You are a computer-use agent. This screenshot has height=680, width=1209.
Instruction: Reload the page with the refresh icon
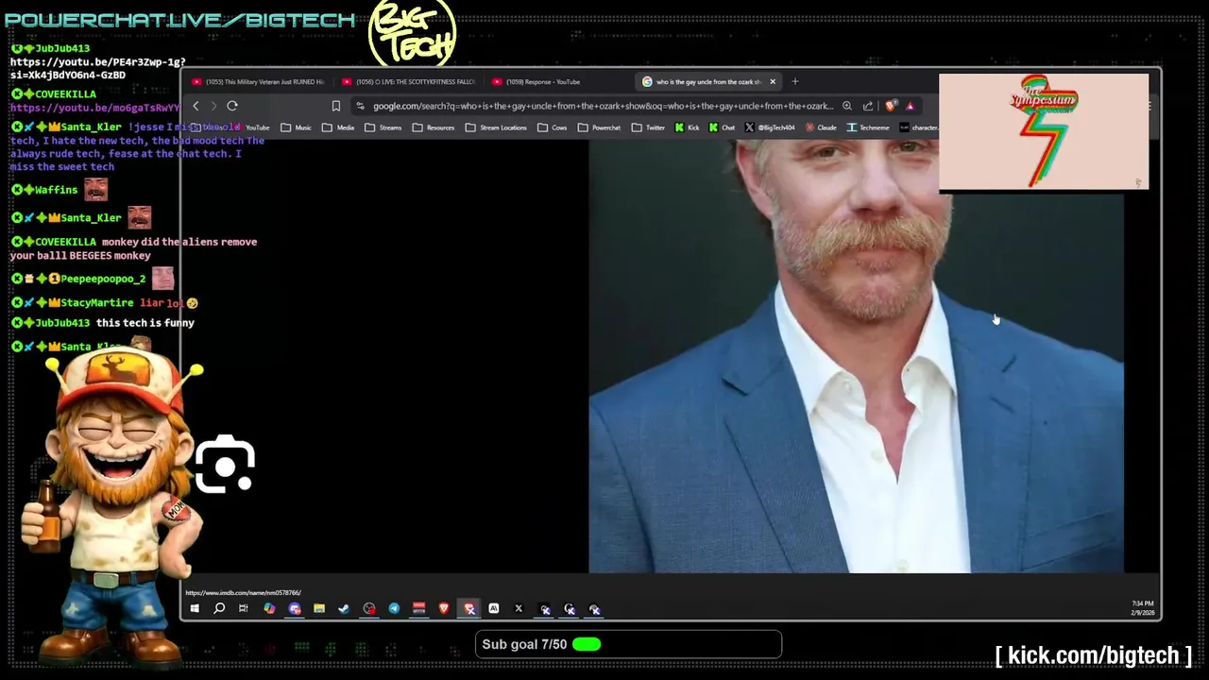pyautogui.click(x=232, y=106)
